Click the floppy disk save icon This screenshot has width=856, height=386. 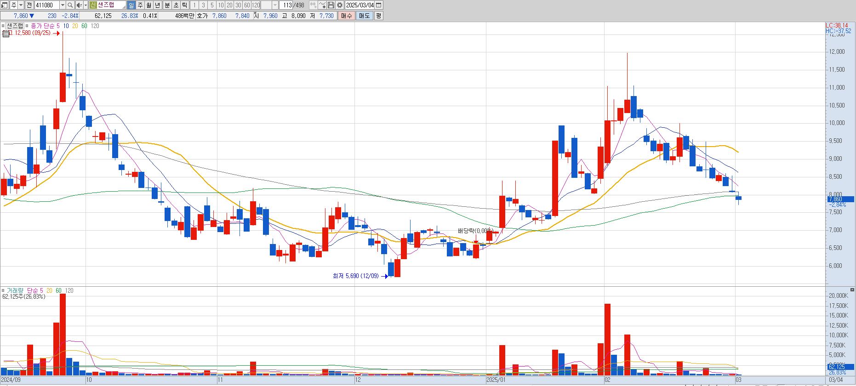coord(331,5)
